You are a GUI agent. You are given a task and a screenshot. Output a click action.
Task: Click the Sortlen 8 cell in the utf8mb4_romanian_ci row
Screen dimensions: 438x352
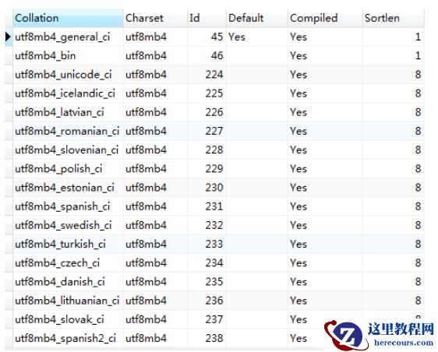(x=393, y=131)
